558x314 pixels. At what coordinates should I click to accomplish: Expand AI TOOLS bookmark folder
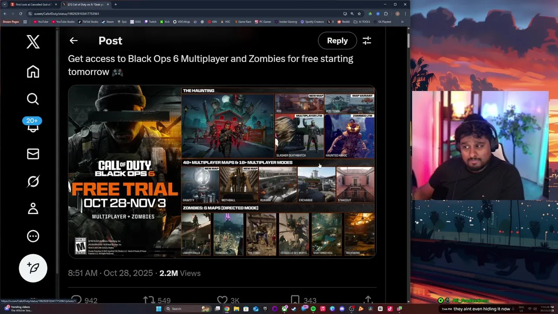(x=362, y=22)
